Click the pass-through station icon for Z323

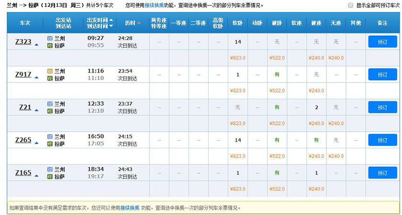pos(50,38)
